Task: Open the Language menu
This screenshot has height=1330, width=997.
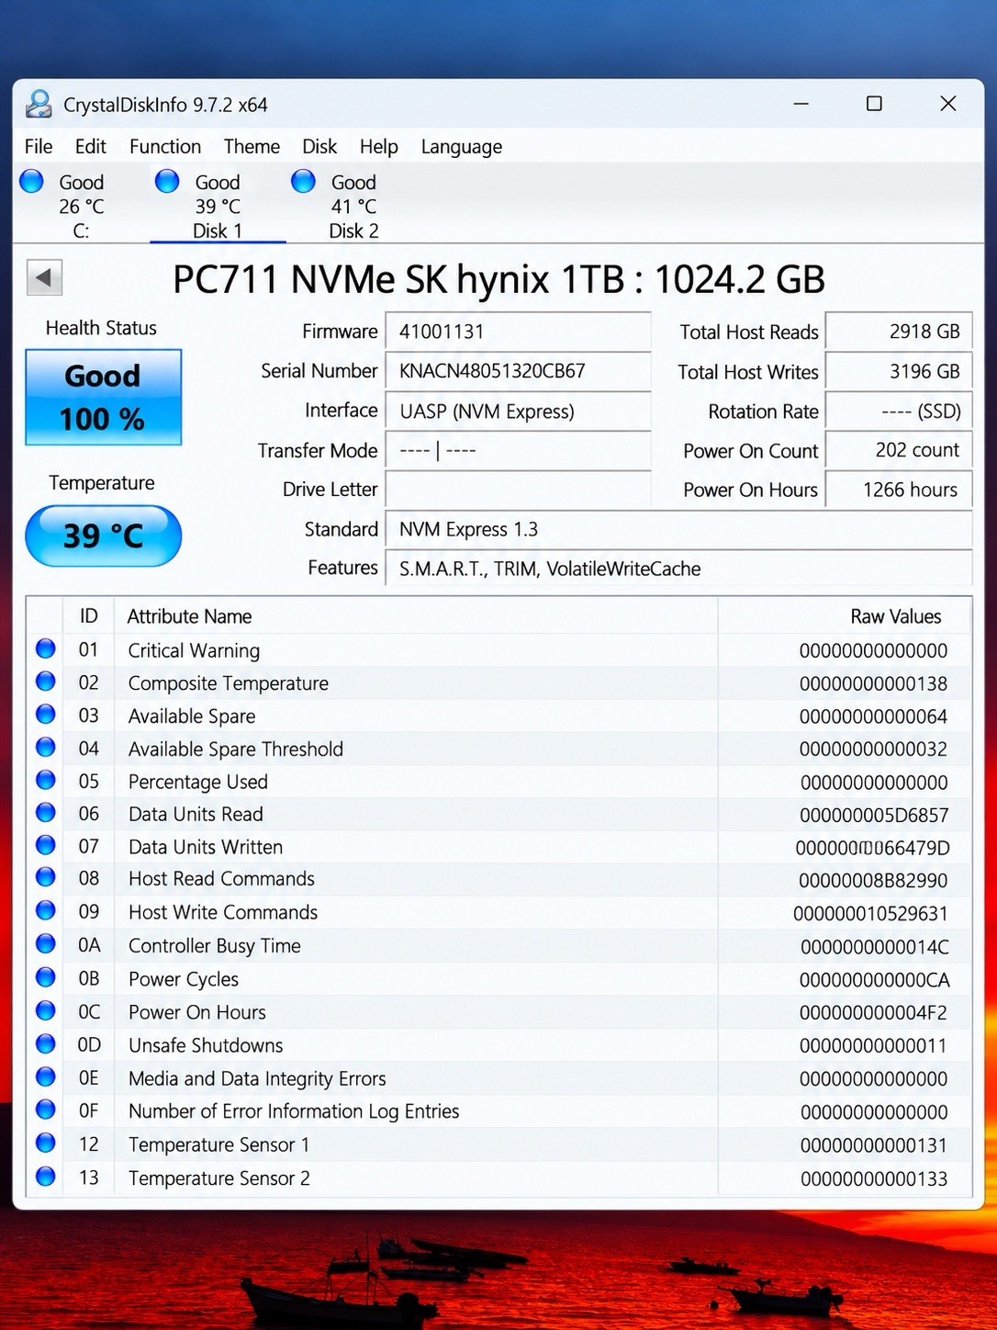Action: coord(462,147)
